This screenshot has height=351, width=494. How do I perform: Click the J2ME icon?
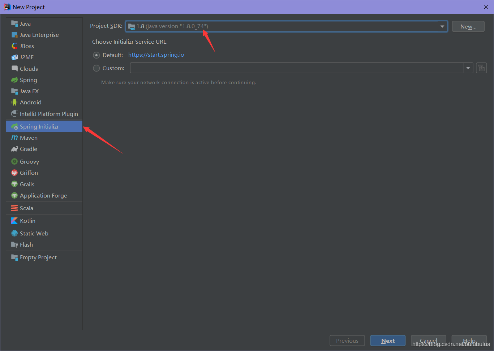click(x=14, y=57)
